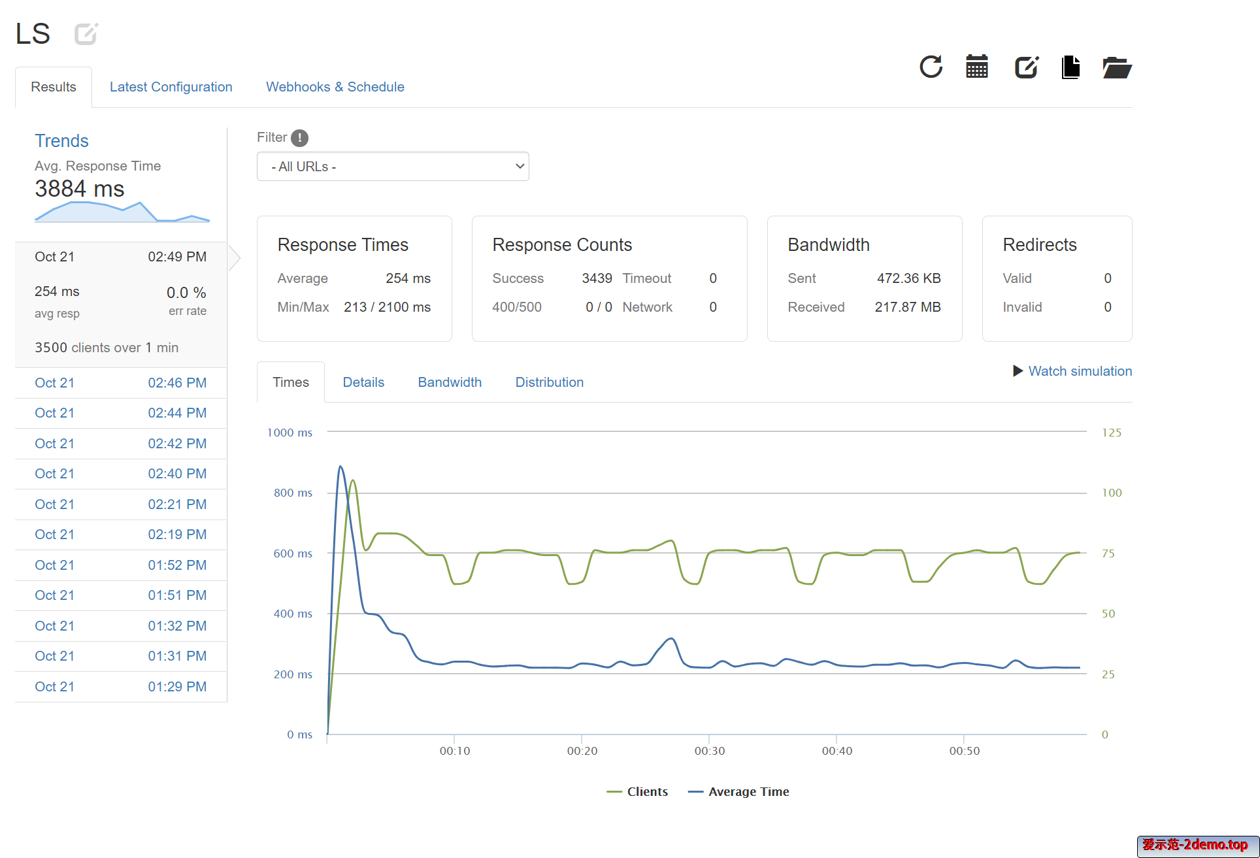This screenshot has width=1260, height=858.
Task: Click the refresh results icon
Action: pos(931,67)
